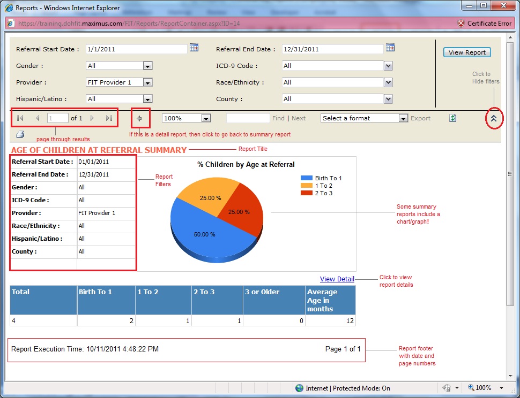The width and height of the screenshot is (520, 398).
Task: Expand the County dropdown
Action: (x=388, y=99)
